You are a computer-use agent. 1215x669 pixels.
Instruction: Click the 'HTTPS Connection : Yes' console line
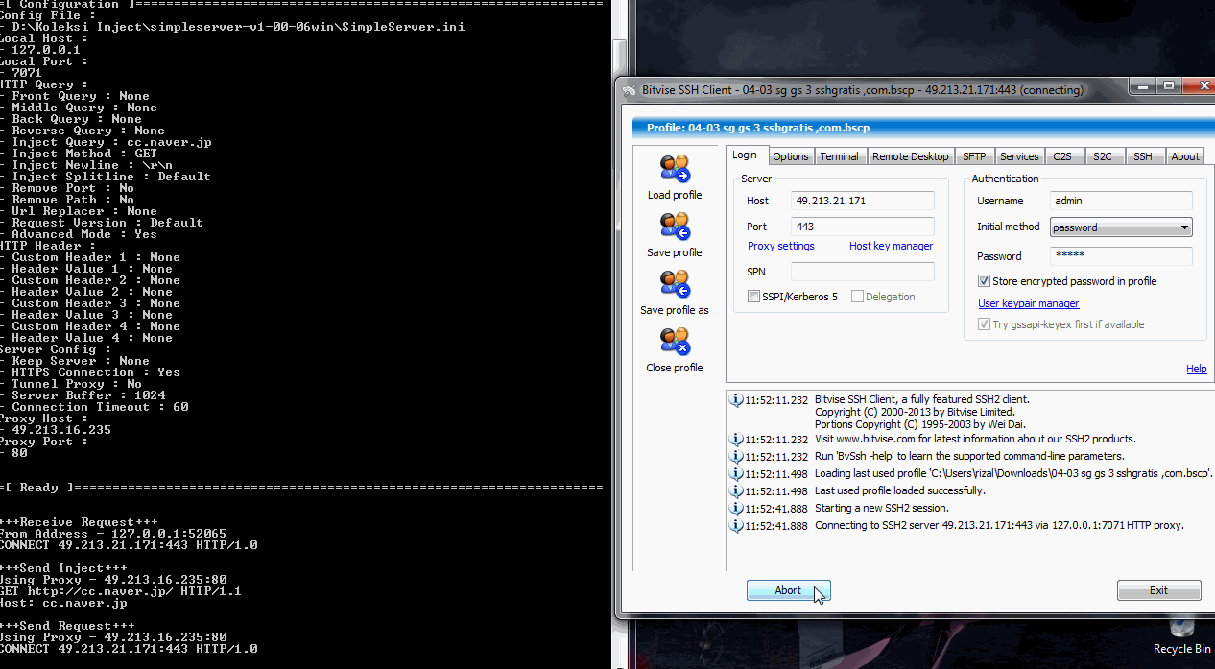pos(91,372)
